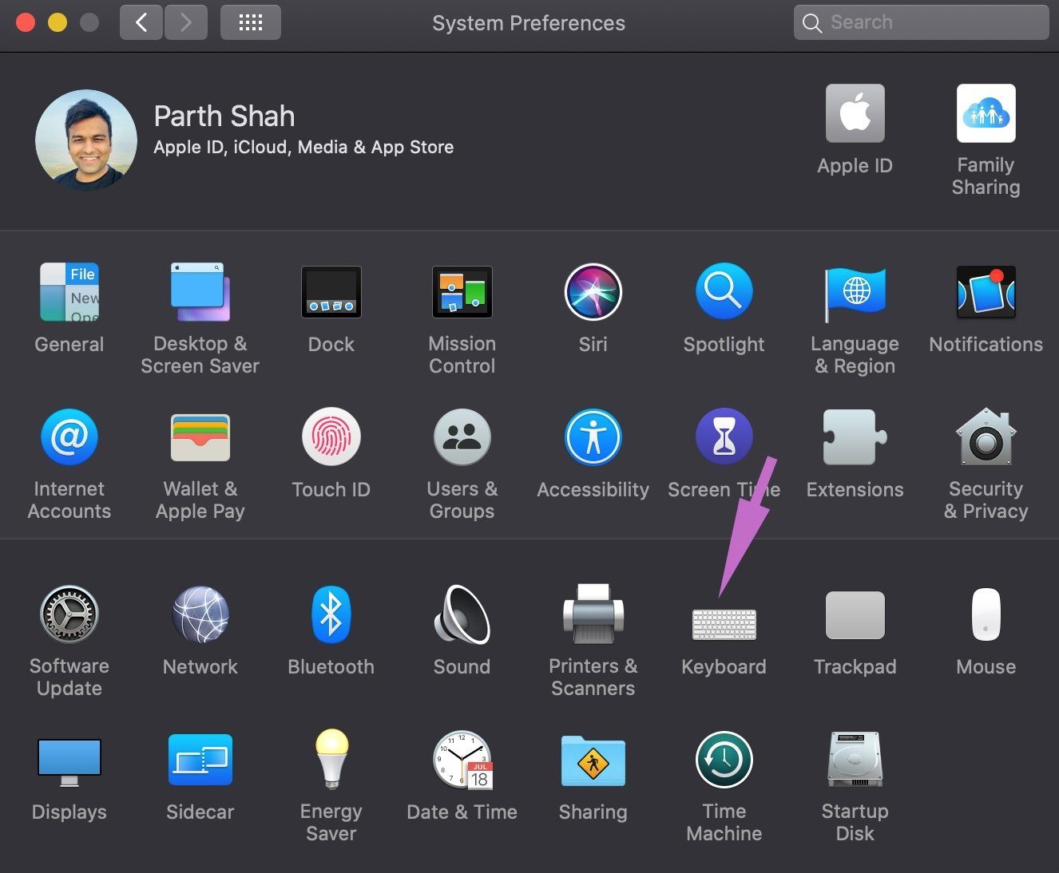
Task: Go back using the back arrow
Action: point(141,22)
